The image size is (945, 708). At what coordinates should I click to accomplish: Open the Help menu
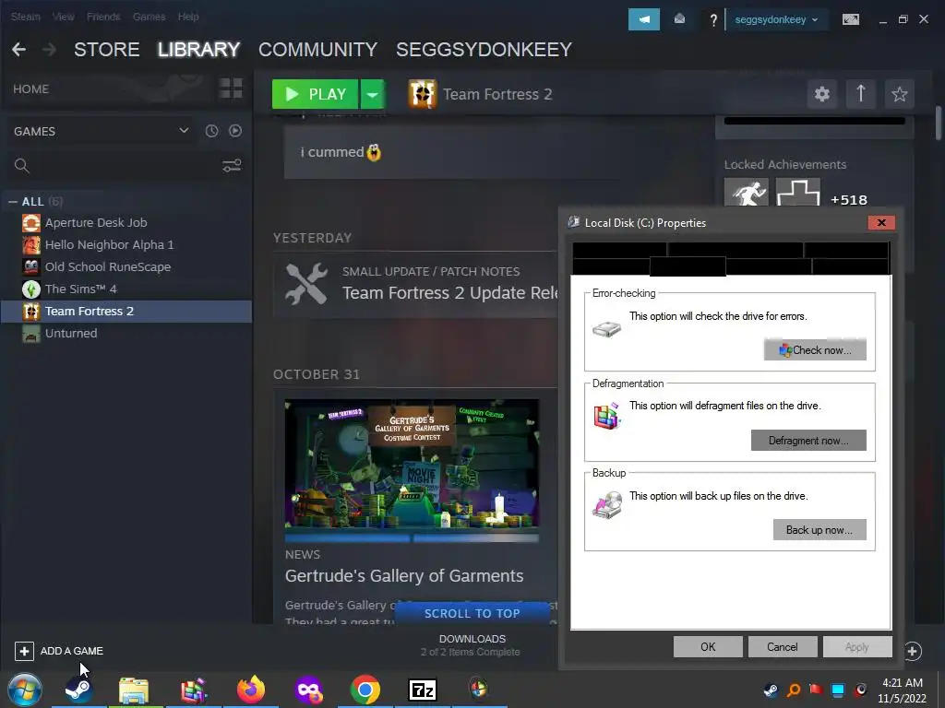click(x=188, y=17)
